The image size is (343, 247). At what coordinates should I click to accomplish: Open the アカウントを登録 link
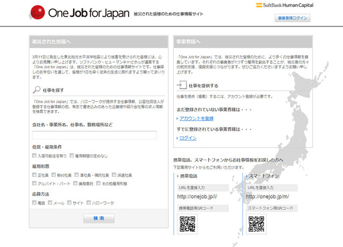tap(197, 118)
